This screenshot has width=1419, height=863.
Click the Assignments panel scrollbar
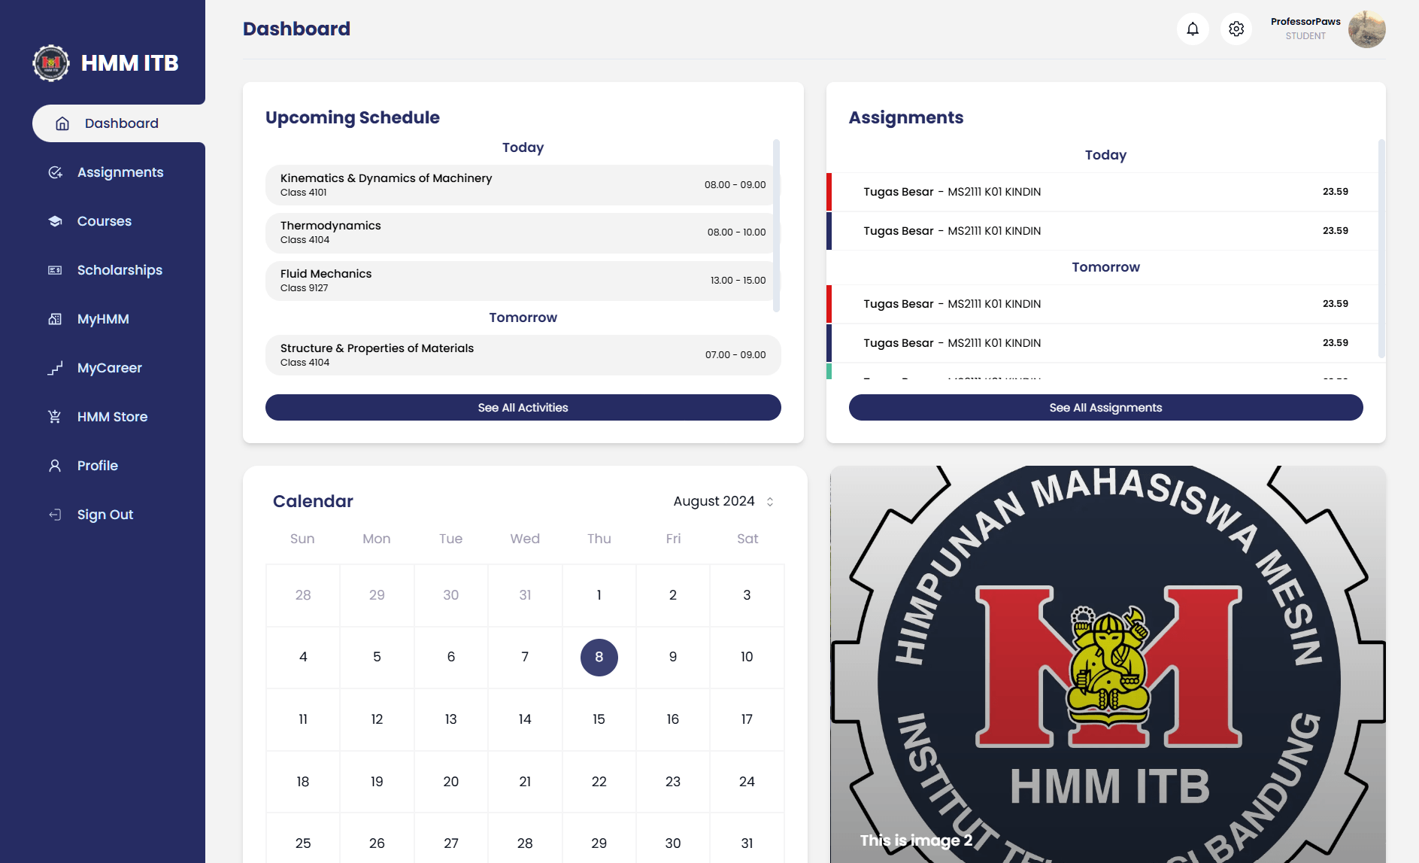pyautogui.click(x=1381, y=248)
